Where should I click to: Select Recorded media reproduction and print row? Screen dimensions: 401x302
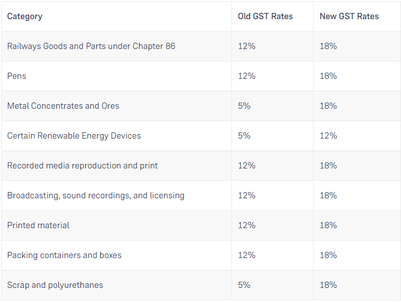82,166
